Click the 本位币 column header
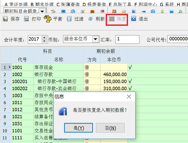The height and width of the screenshot is (143, 188). click(114, 60)
